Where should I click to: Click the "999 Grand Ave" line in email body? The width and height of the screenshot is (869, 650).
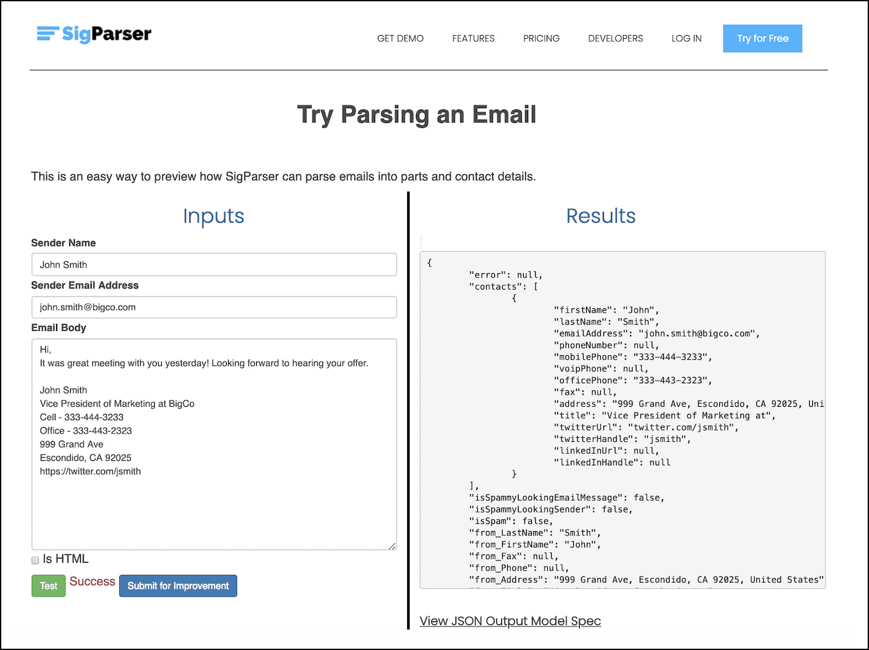71,444
